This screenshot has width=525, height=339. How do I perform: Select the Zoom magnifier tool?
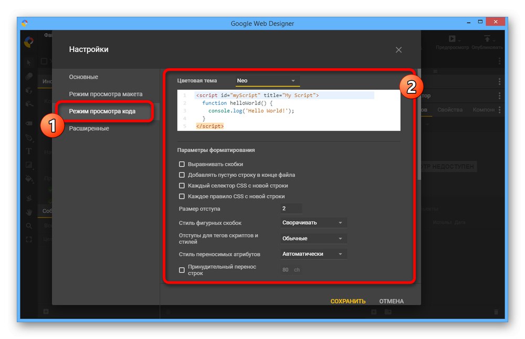click(x=29, y=226)
